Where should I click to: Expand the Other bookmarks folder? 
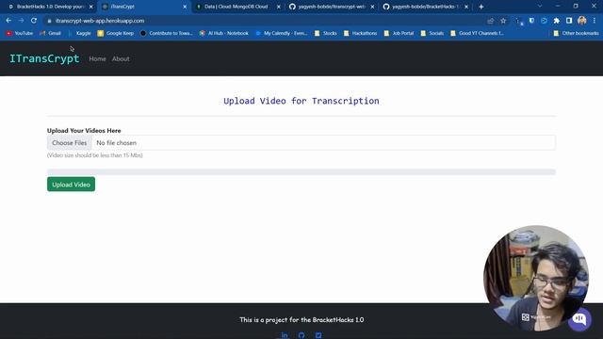pos(576,34)
